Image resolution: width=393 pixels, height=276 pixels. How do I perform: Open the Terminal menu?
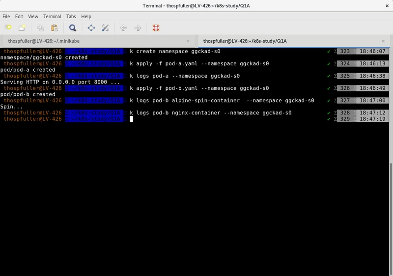coord(52,16)
